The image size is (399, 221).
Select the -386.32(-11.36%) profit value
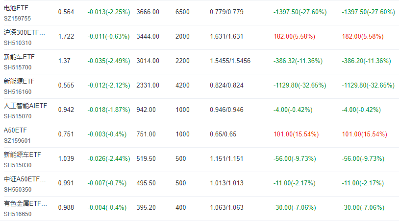(x=298, y=61)
